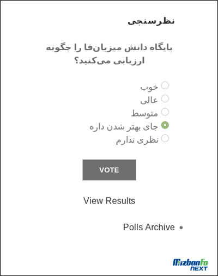Click the question line ارزیابی می‌کنید؟

[x=109, y=60]
